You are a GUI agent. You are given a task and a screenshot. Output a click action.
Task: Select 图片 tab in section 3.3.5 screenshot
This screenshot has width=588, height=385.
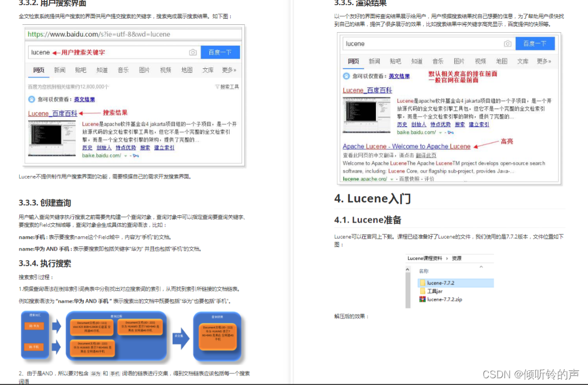pyautogui.click(x=459, y=61)
